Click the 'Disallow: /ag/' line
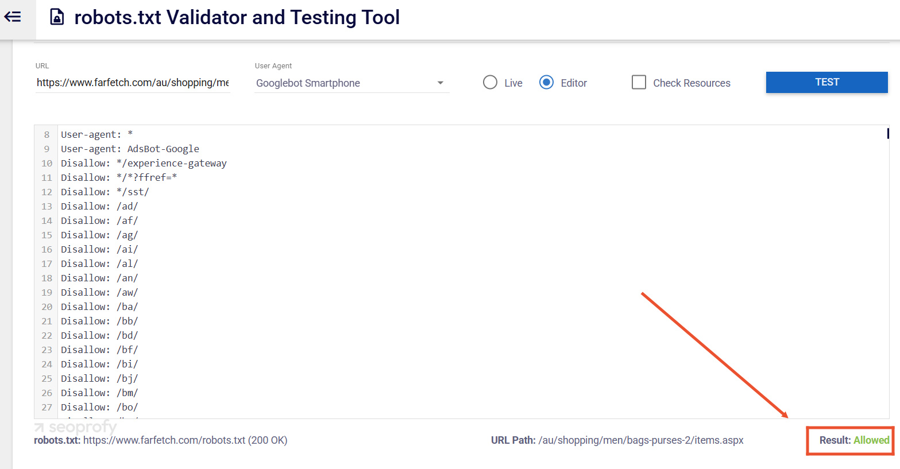 click(99, 235)
